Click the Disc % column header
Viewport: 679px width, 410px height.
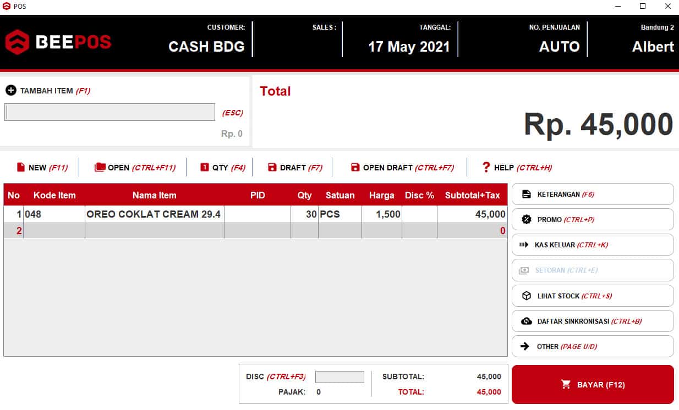[x=420, y=195]
